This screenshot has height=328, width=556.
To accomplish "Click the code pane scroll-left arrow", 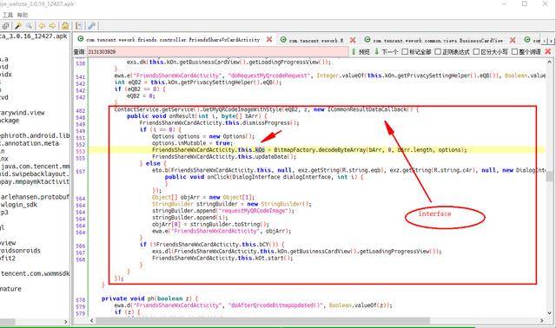I will 92,320.
